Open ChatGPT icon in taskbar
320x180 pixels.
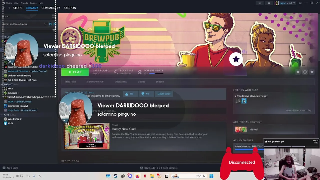pos(123,176)
